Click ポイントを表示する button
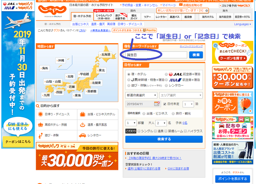 pyautogui.click(x=233, y=179)
